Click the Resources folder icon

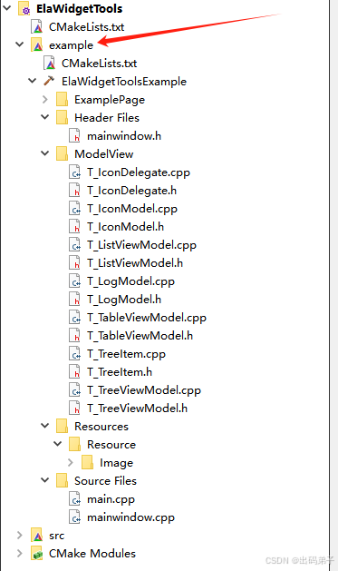tap(63, 427)
